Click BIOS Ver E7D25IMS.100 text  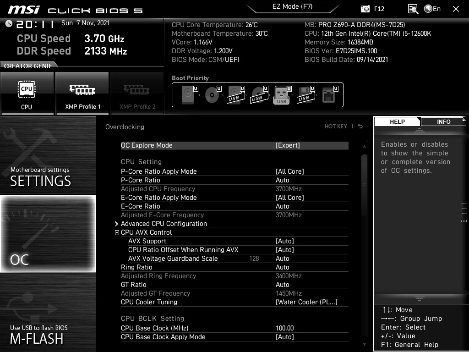coord(341,51)
